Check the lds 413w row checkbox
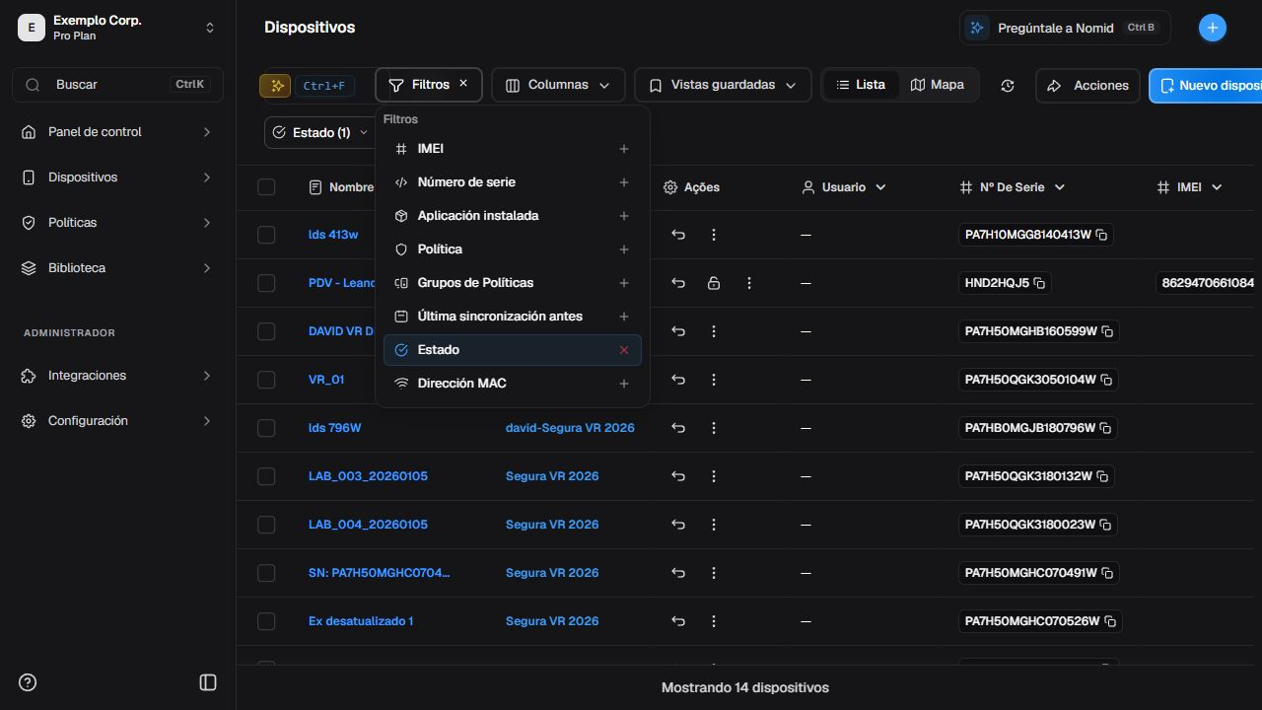Viewport: 1262px width, 710px height. point(266,235)
